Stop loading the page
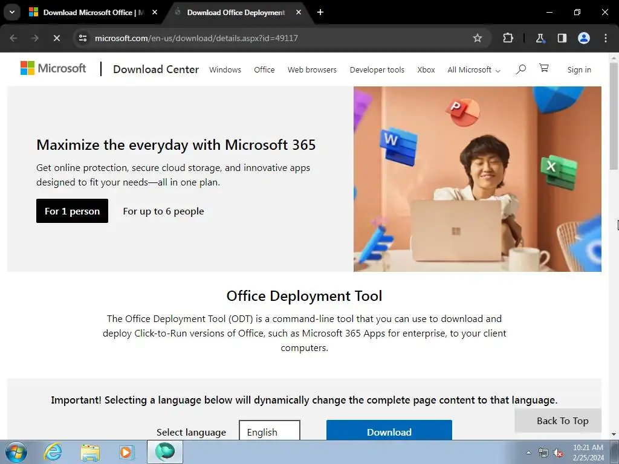Viewport: 619px width, 464px height. (x=56, y=38)
